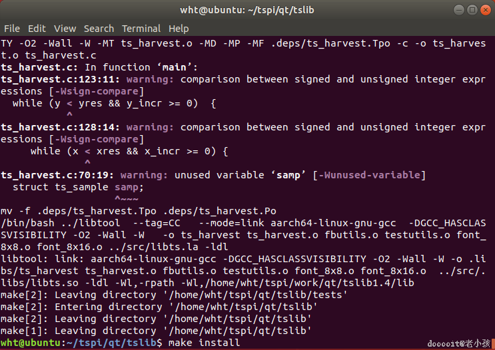
Task: Open the Edit menu
Action: pos(37,29)
